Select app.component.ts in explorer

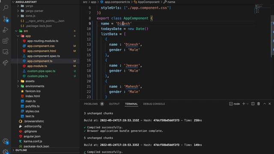click(x=40, y=61)
